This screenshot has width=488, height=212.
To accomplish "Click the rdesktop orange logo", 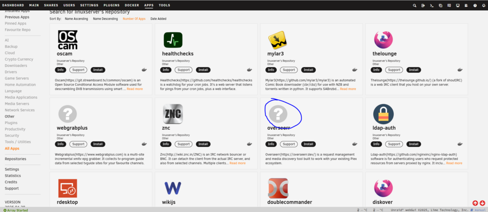I will click(67, 188).
